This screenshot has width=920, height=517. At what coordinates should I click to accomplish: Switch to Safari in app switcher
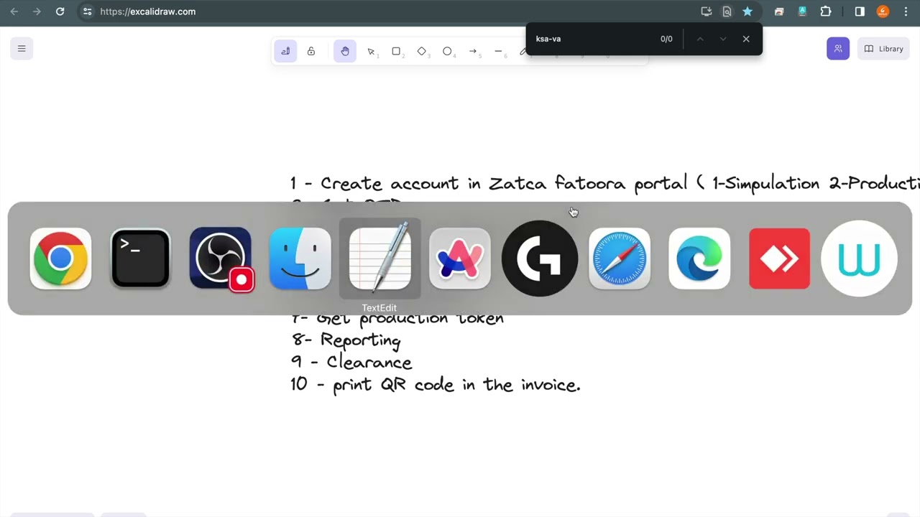pyautogui.click(x=620, y=258)
